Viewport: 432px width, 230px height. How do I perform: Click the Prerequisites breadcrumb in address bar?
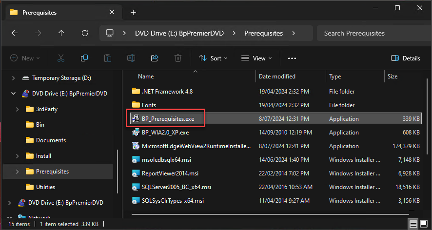click(263, 33)
